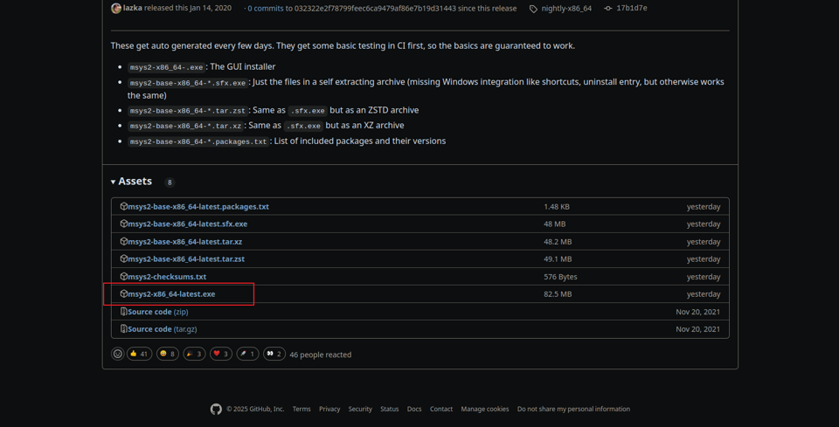Screen dimensions: 839x427
Task: Click the party popper reaction
Action: pyautogui.click(x=194, y=354)
